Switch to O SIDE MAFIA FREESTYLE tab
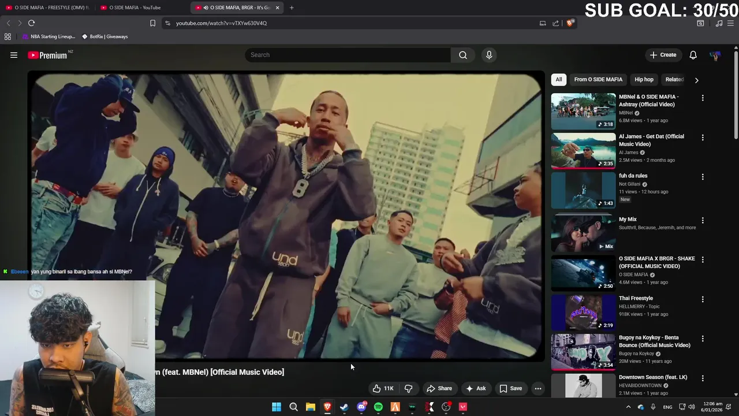Viewport: 739px width, 416px height. coord(47,8)
